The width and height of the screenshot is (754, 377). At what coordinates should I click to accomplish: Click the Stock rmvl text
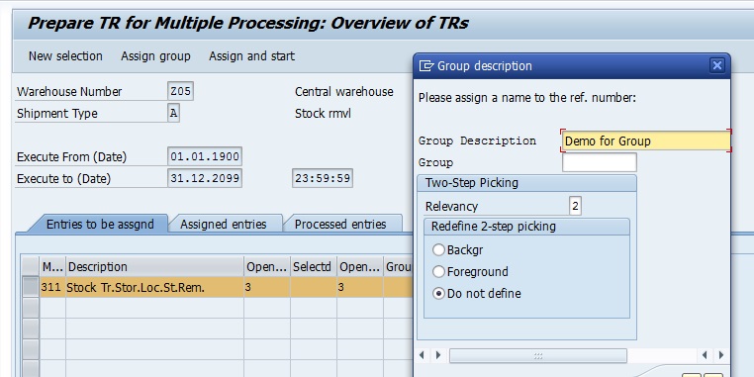pos(323,114)
